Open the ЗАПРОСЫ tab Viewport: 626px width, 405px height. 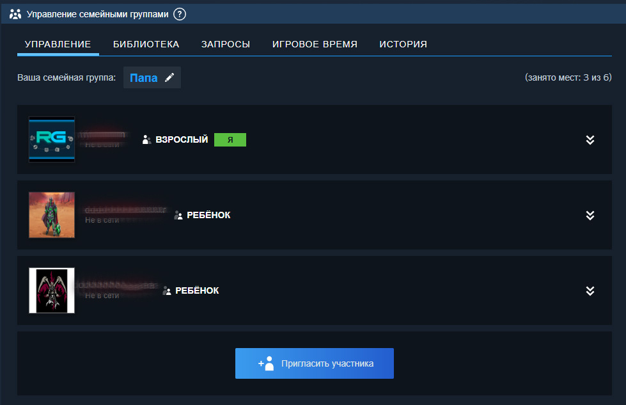pos(225,44)
